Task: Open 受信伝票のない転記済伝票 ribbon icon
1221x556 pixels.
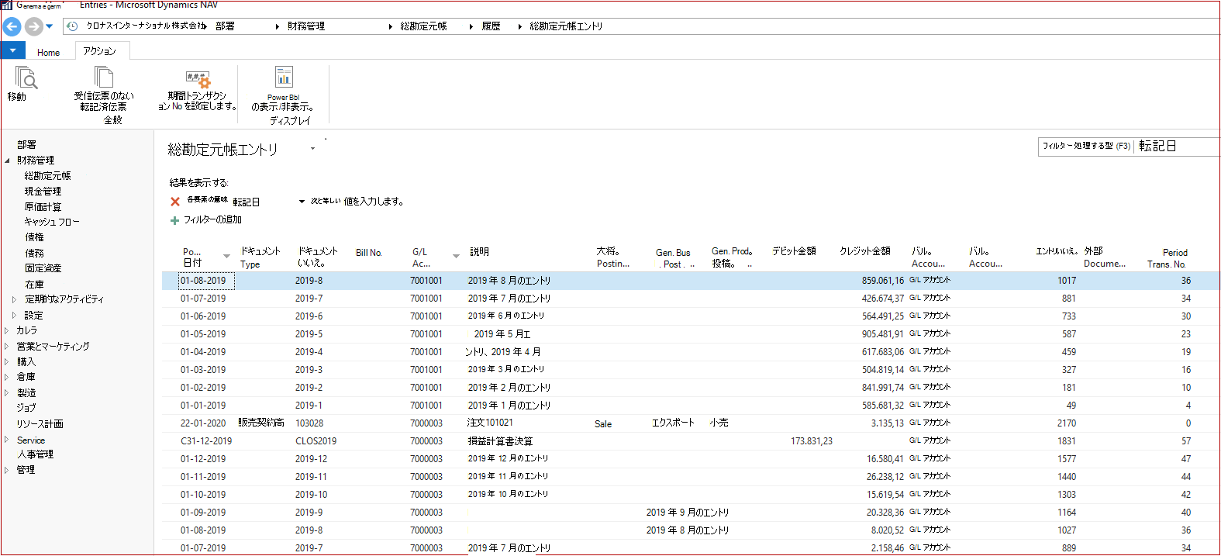Action: click(x=104, y=77)
